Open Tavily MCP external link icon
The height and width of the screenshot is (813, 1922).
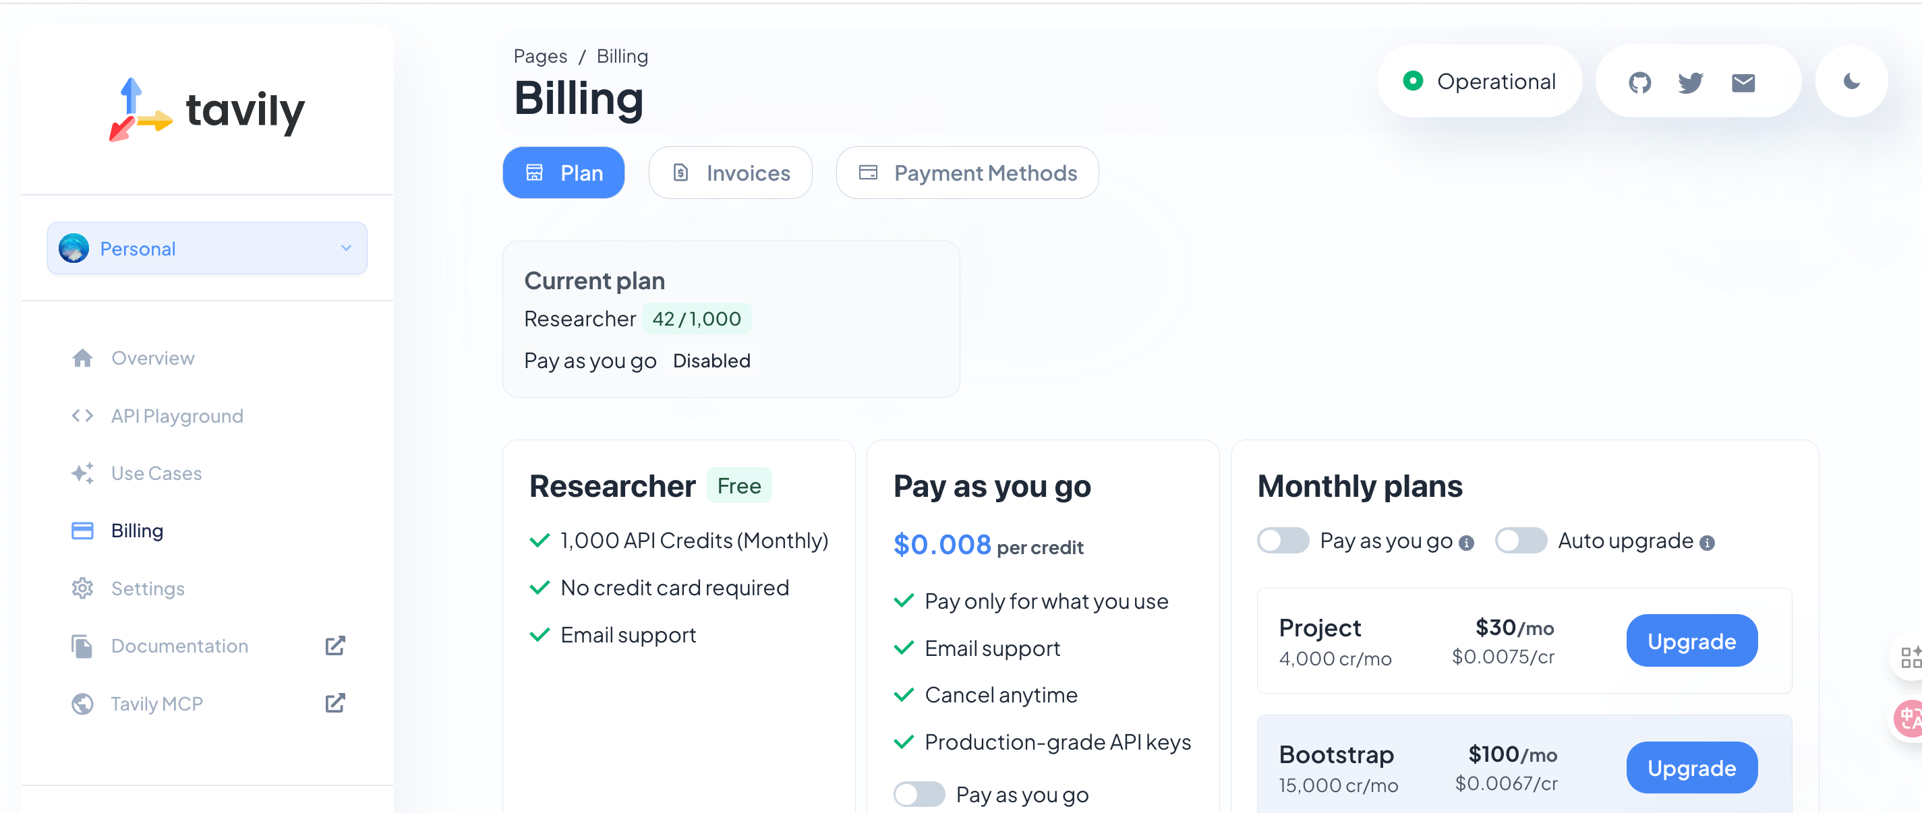tap(335, 702)
